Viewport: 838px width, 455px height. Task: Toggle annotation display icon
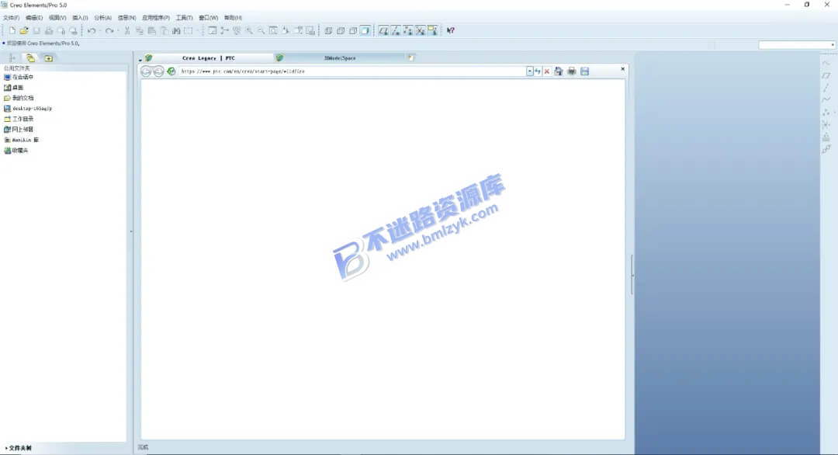pyautogui.click(x=432, y=30)
